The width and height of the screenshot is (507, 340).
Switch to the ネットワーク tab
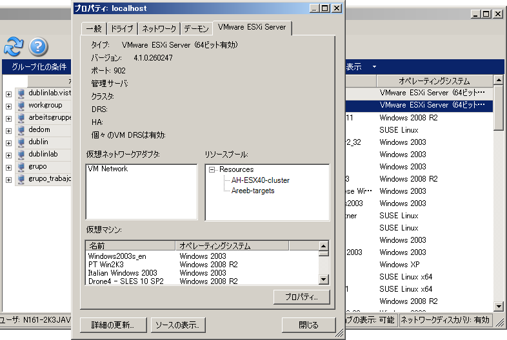click(159, 28)
